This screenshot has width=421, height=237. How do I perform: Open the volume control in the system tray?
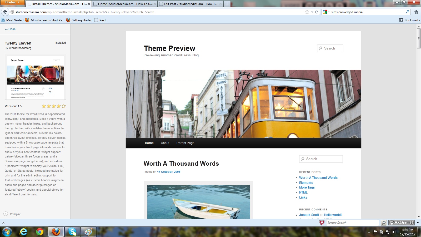tap(394, 232)
